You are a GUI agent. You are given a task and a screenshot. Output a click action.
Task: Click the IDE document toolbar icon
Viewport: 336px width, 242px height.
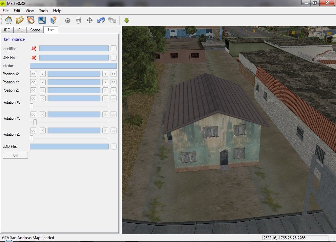click(79, 20)
